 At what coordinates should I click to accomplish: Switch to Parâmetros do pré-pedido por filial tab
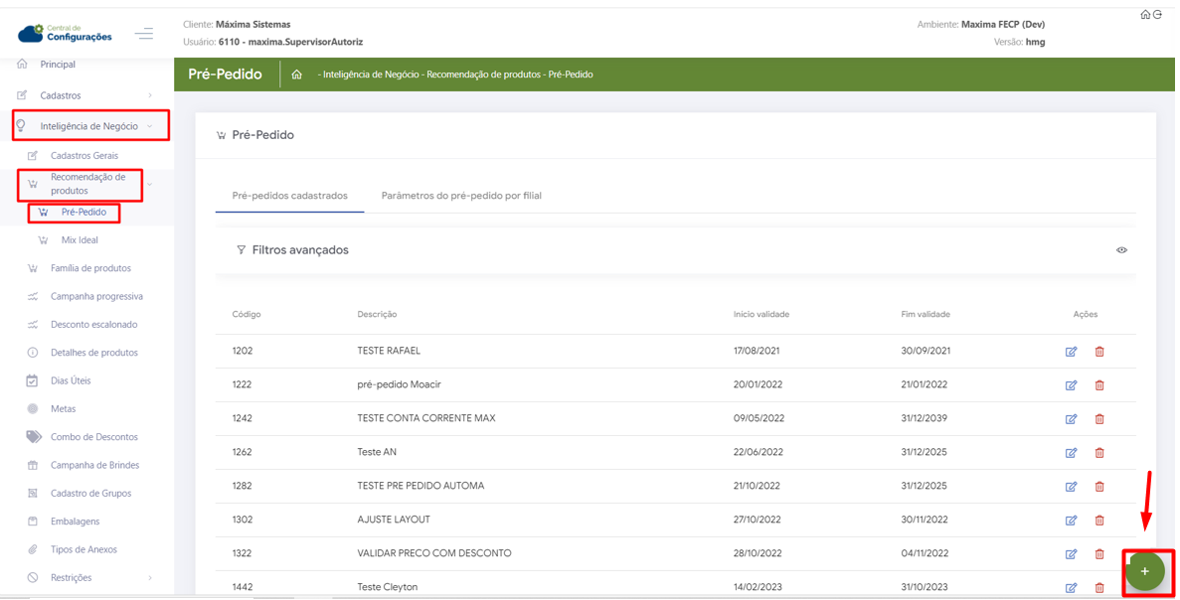(461, 196)
